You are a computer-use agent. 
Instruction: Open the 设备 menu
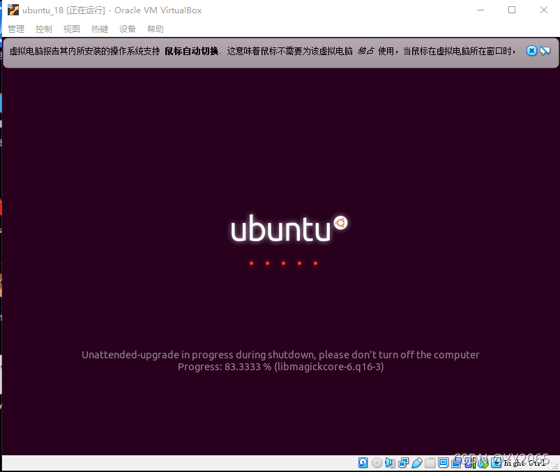128,29
